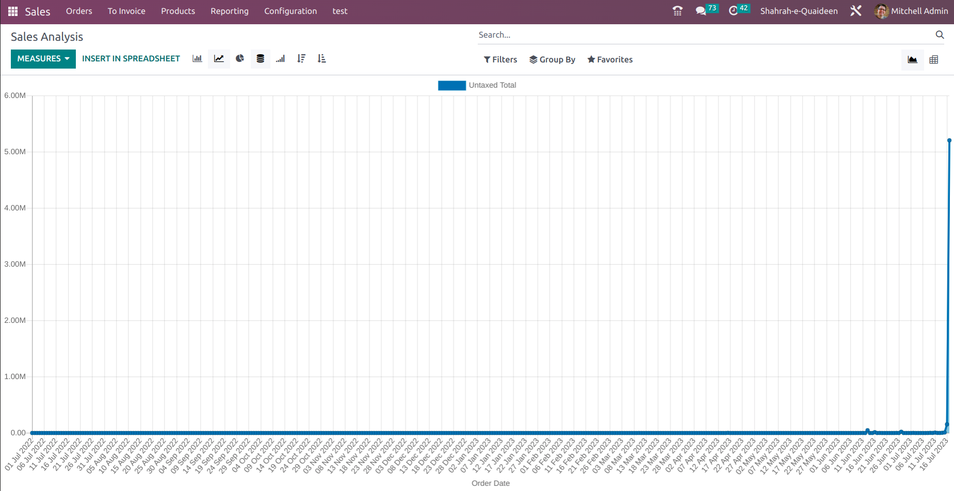
Task: Open the Configuration menu
Action: click(290, 11)
